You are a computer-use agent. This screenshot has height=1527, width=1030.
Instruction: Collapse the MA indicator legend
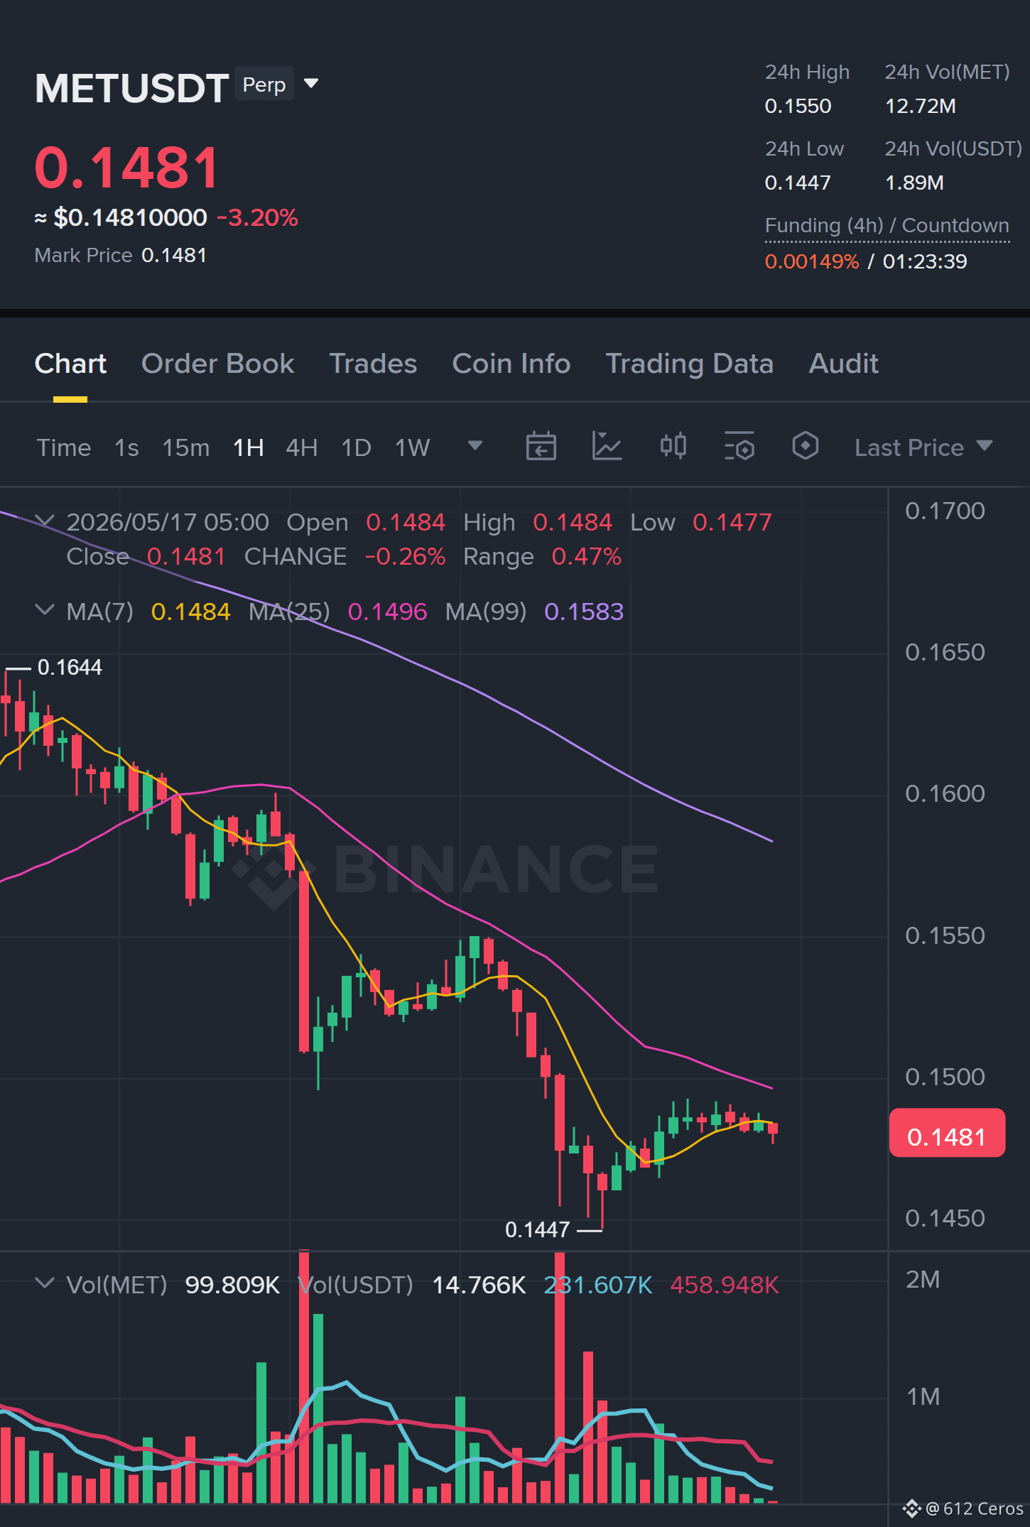44,610
